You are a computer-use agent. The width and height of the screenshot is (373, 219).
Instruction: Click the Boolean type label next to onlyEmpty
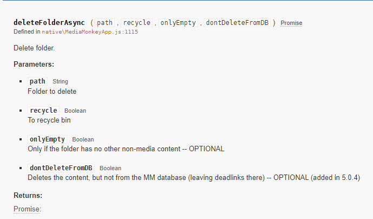83,140
